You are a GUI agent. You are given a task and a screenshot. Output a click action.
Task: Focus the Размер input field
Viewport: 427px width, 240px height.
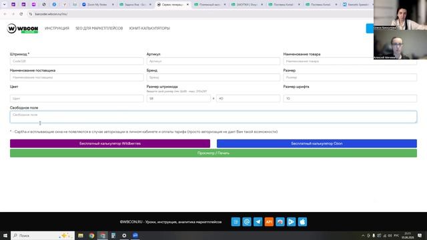coord(350,77)
